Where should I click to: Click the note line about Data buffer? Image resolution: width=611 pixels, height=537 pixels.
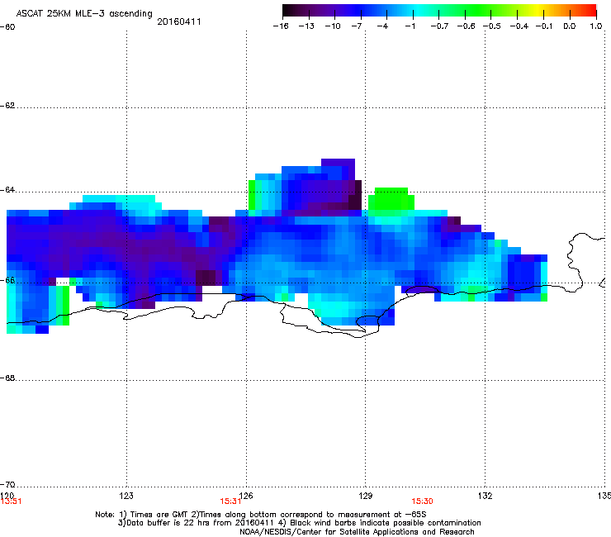coord(299,523)
